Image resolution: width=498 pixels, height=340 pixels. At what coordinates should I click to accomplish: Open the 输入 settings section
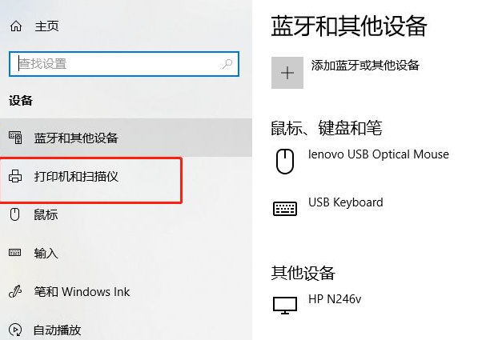(46, 253)
